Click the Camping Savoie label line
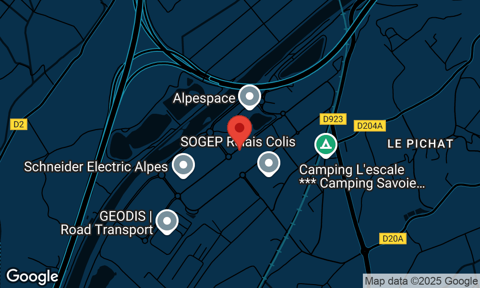This screenshot has width=480, height=288. [362, 183]
